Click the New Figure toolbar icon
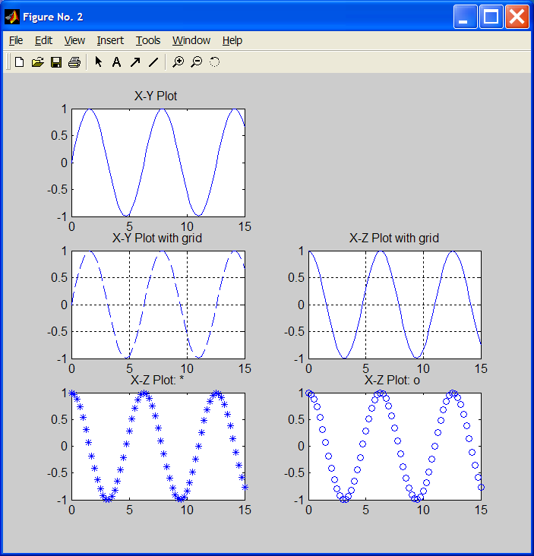Image resolution: width=534 pixels, height=556 pixels. tap(20, 62)
